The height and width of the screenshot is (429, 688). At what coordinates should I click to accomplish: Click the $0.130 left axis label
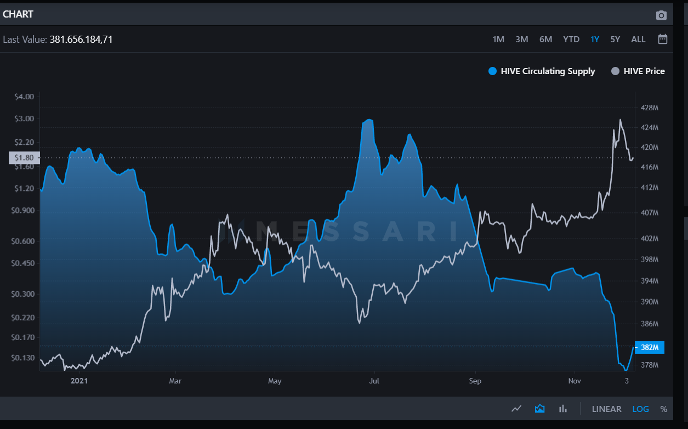pyautogui.click(x=22, y=358)
